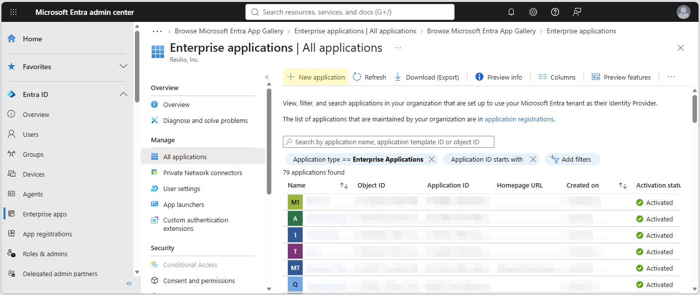This screenshot has width=700, height=295.
Task: Open the feedback icon in header
Action: pyautogui.click(x=577, y=12)
